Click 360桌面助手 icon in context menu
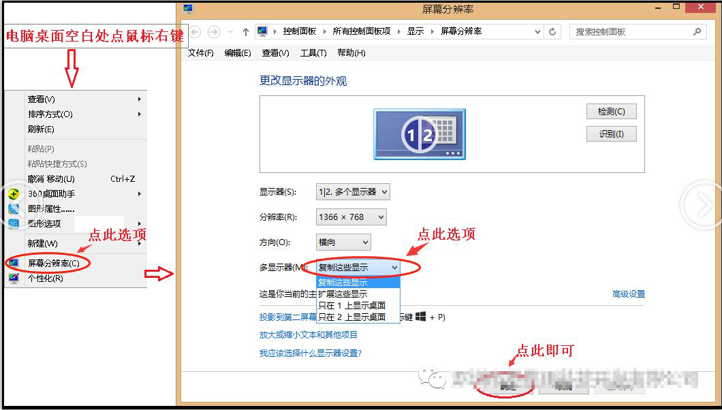The width and height of the screenshot is (722, 410). (14, 193)
